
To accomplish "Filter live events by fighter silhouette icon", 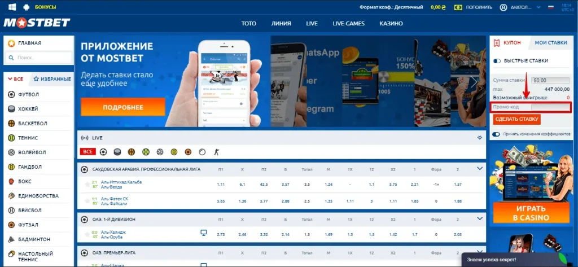I will (216, 152).
